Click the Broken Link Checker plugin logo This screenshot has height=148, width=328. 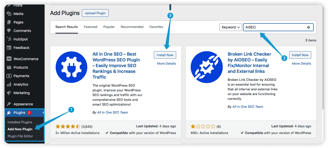click(x=206, y=67)
